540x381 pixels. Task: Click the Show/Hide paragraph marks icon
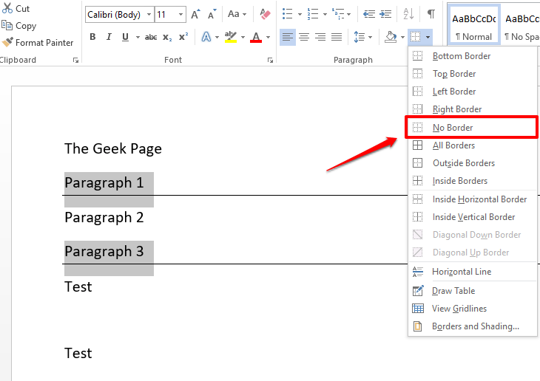click(431, 14)
